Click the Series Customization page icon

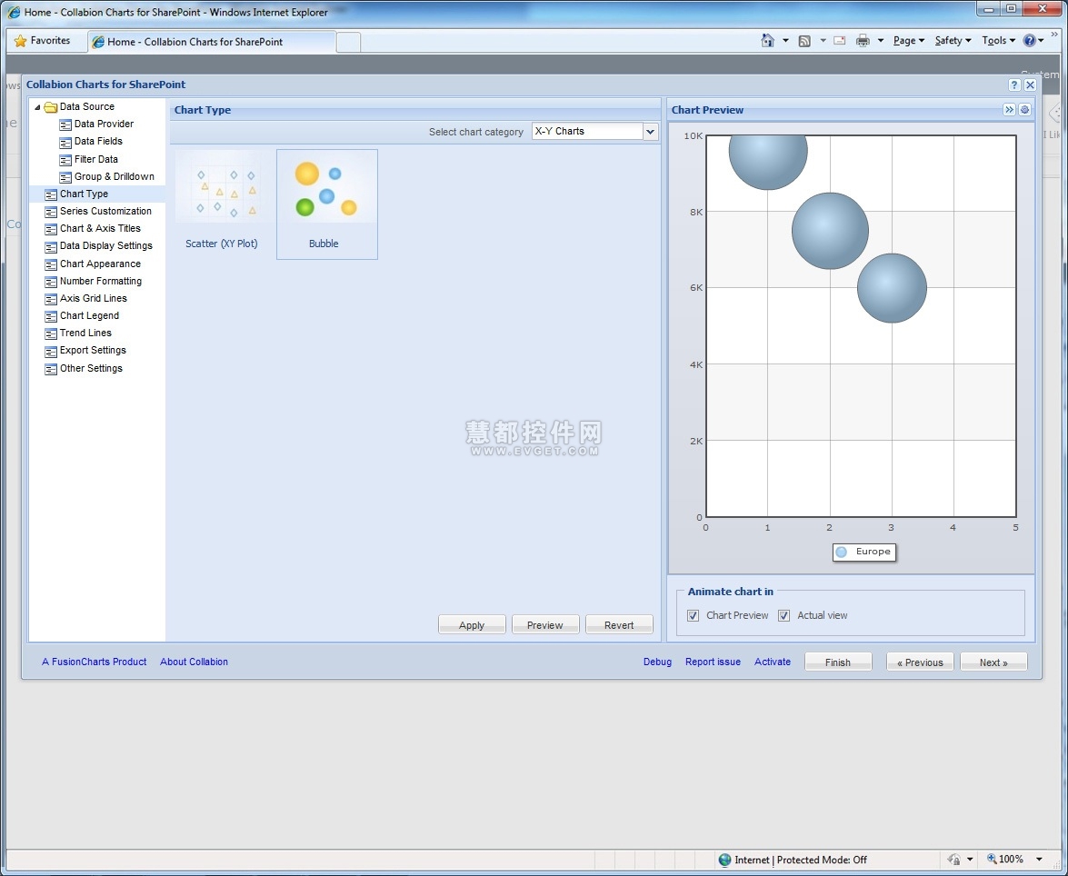50,212
